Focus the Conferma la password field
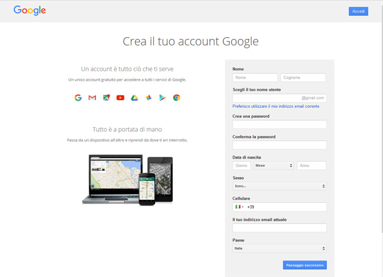This screenshot has width=383, height=277. pos(279,145)
